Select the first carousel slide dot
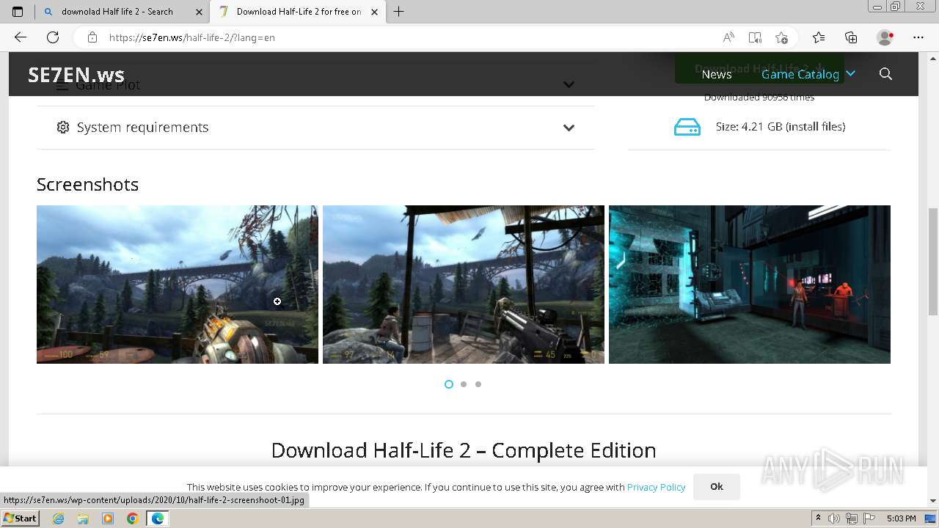939x528 pixels. [449, 384]
